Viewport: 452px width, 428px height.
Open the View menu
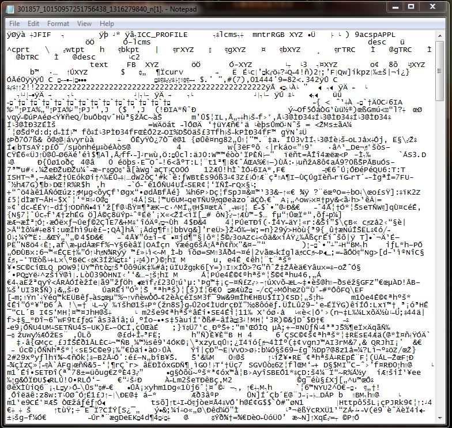(x=84, y=24)
